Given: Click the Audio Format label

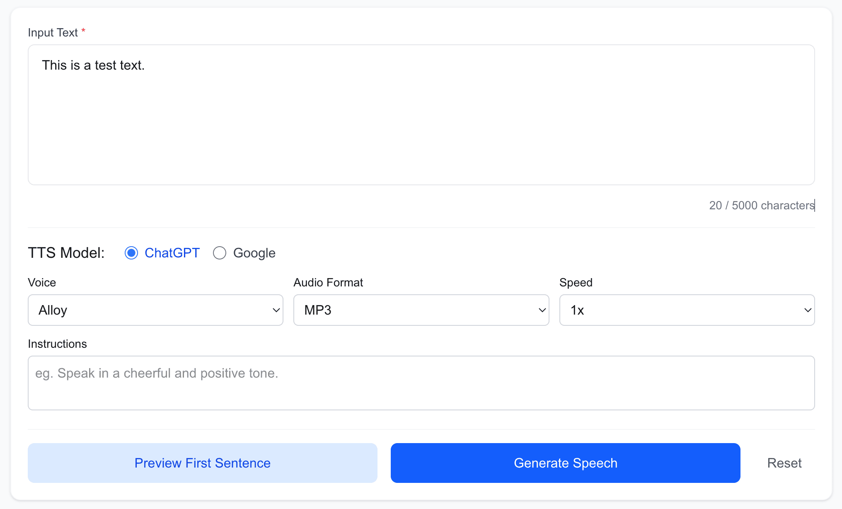Looking at the screenshot, I should coord(328,283).
